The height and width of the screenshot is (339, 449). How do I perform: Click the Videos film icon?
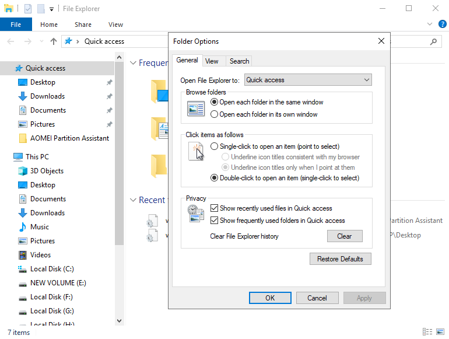click(x=23, y=255)
